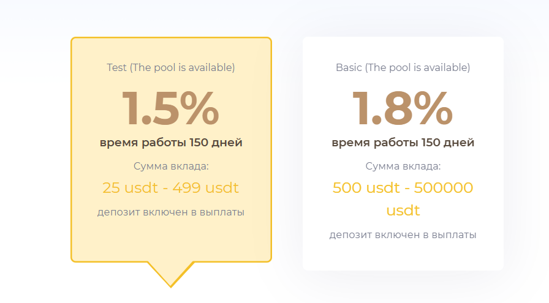Click the '25 usdt - 499 usdt' amount
Viewport: 549px width, 303px height.
[x=170, y=188]
